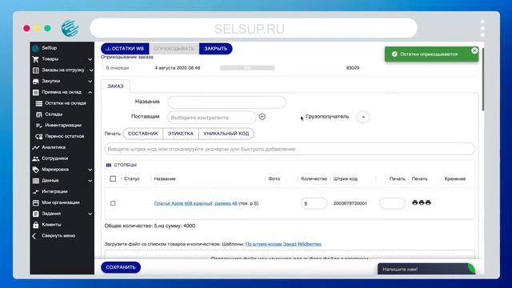The width and height of the screenshot is (512, 288).
Task: Tick checkbox for Платье Apple 608 row
Action: point(113,203)
